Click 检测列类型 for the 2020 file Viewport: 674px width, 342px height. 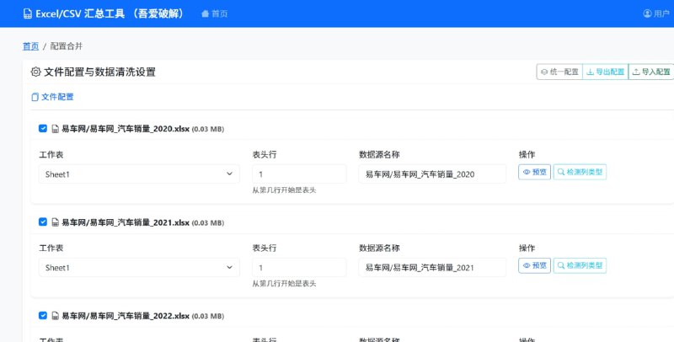580,172
